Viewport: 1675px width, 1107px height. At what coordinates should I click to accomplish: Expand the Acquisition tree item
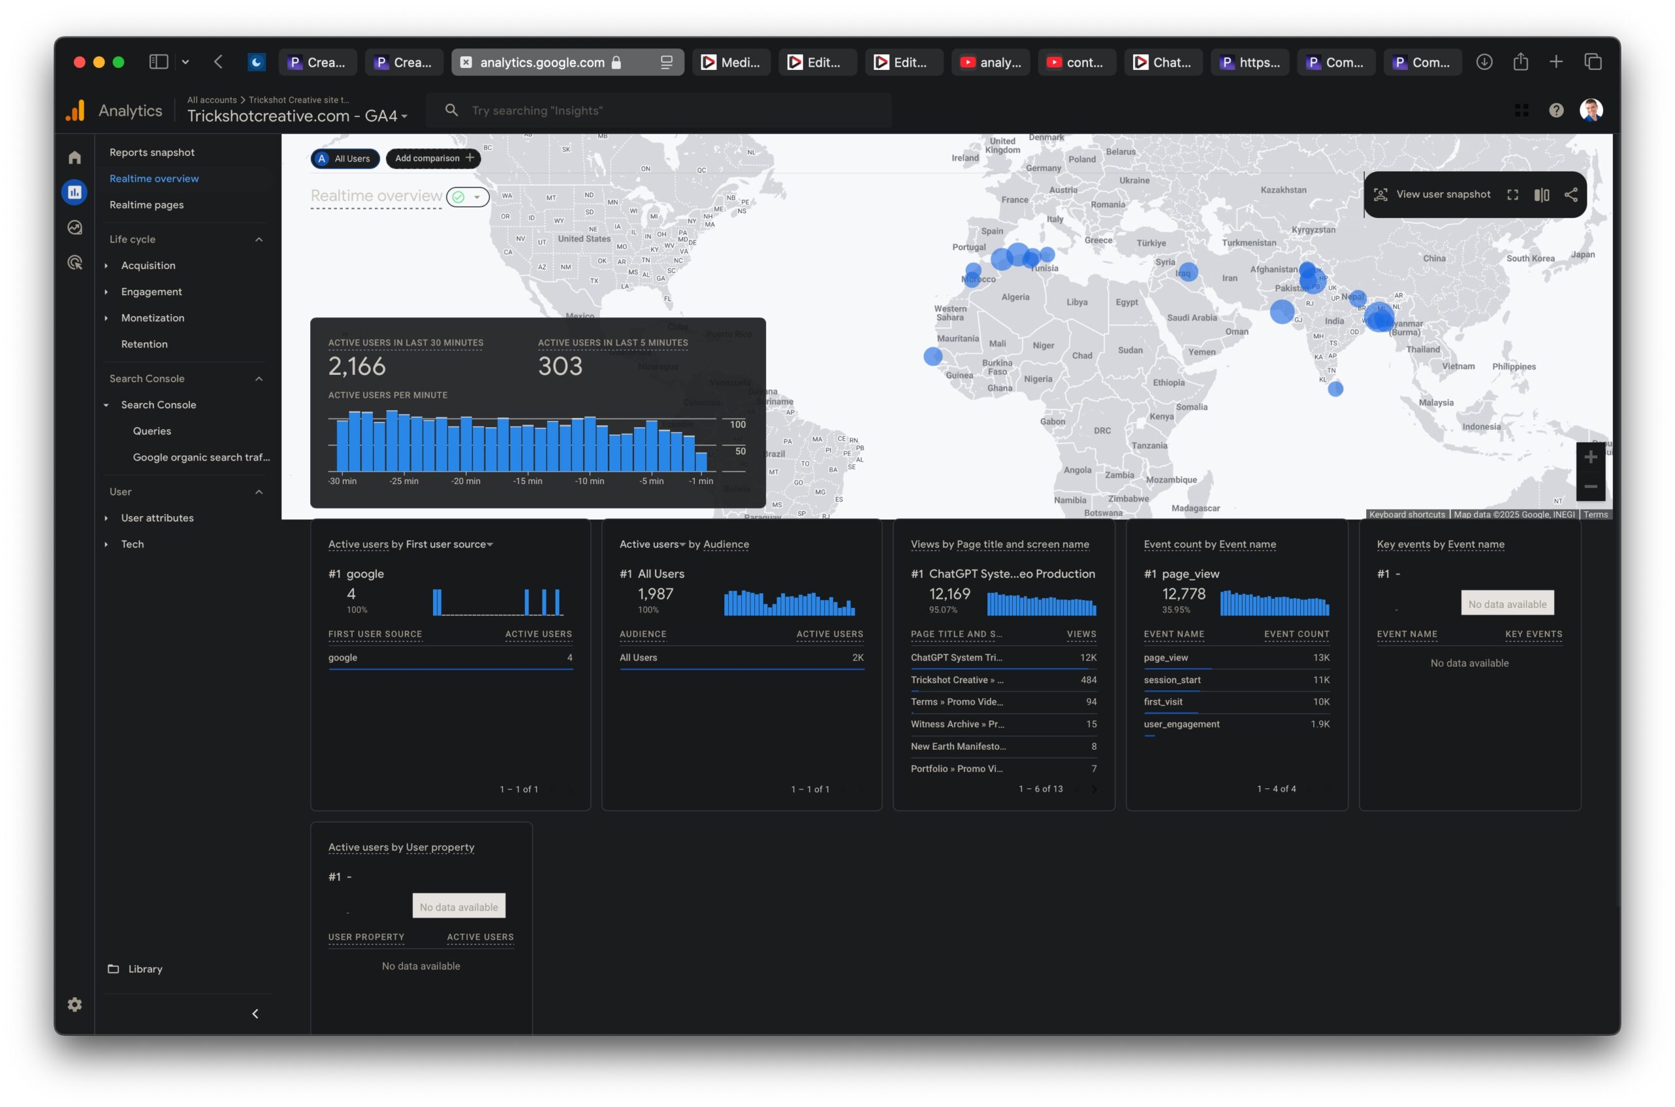106,266
